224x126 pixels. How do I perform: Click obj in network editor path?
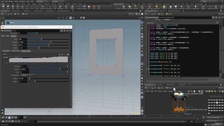point(154,88)
